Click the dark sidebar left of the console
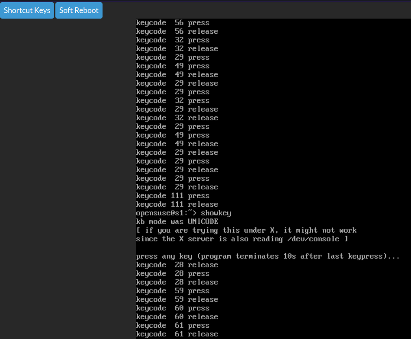Image resolution: width=411 pixels, height=339 pixels. 65,173
